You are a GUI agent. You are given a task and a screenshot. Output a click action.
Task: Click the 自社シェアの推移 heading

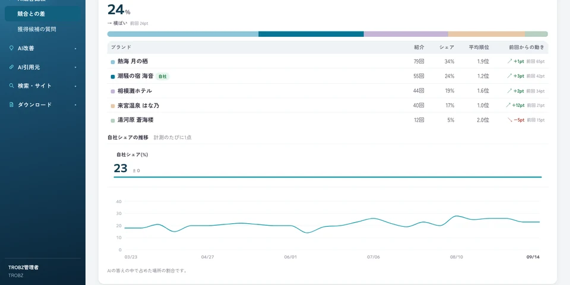click(128, 137)
